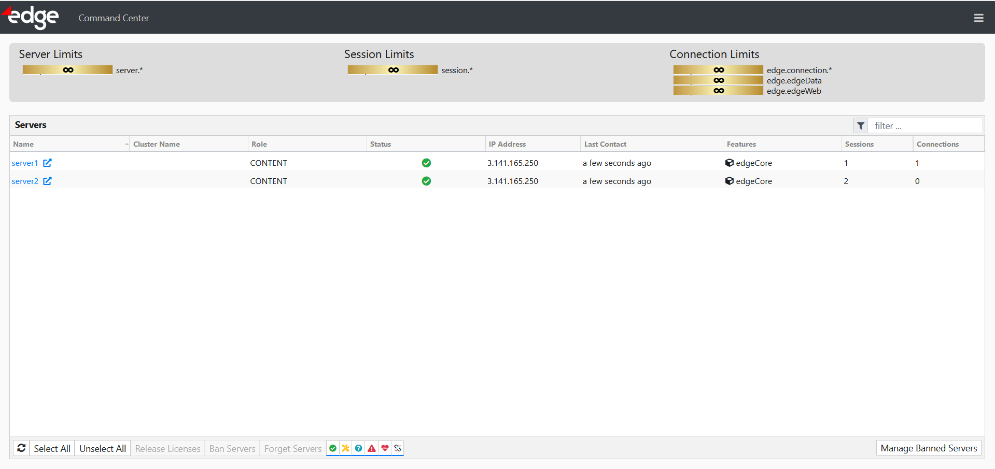This screenshot has height=469, width=995.
Task: Toggle the heartbeat status filter
Action: coord(384,448)
